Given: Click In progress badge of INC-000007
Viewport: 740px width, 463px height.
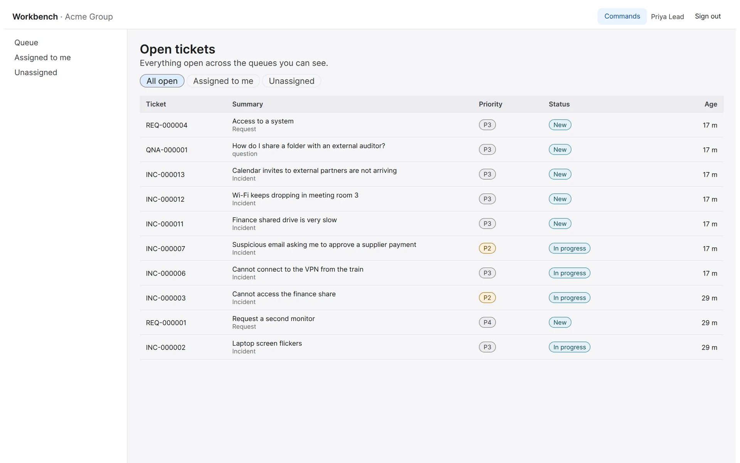Looking at the screenshot, I should tap(569, 248).
